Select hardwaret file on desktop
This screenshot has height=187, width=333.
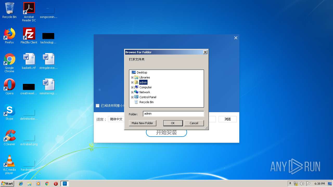click(x=29, y=166)
